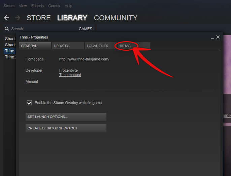Go to the STORE section
The height and width of the screenshot is (176, 231).
(x=39, y=18)
